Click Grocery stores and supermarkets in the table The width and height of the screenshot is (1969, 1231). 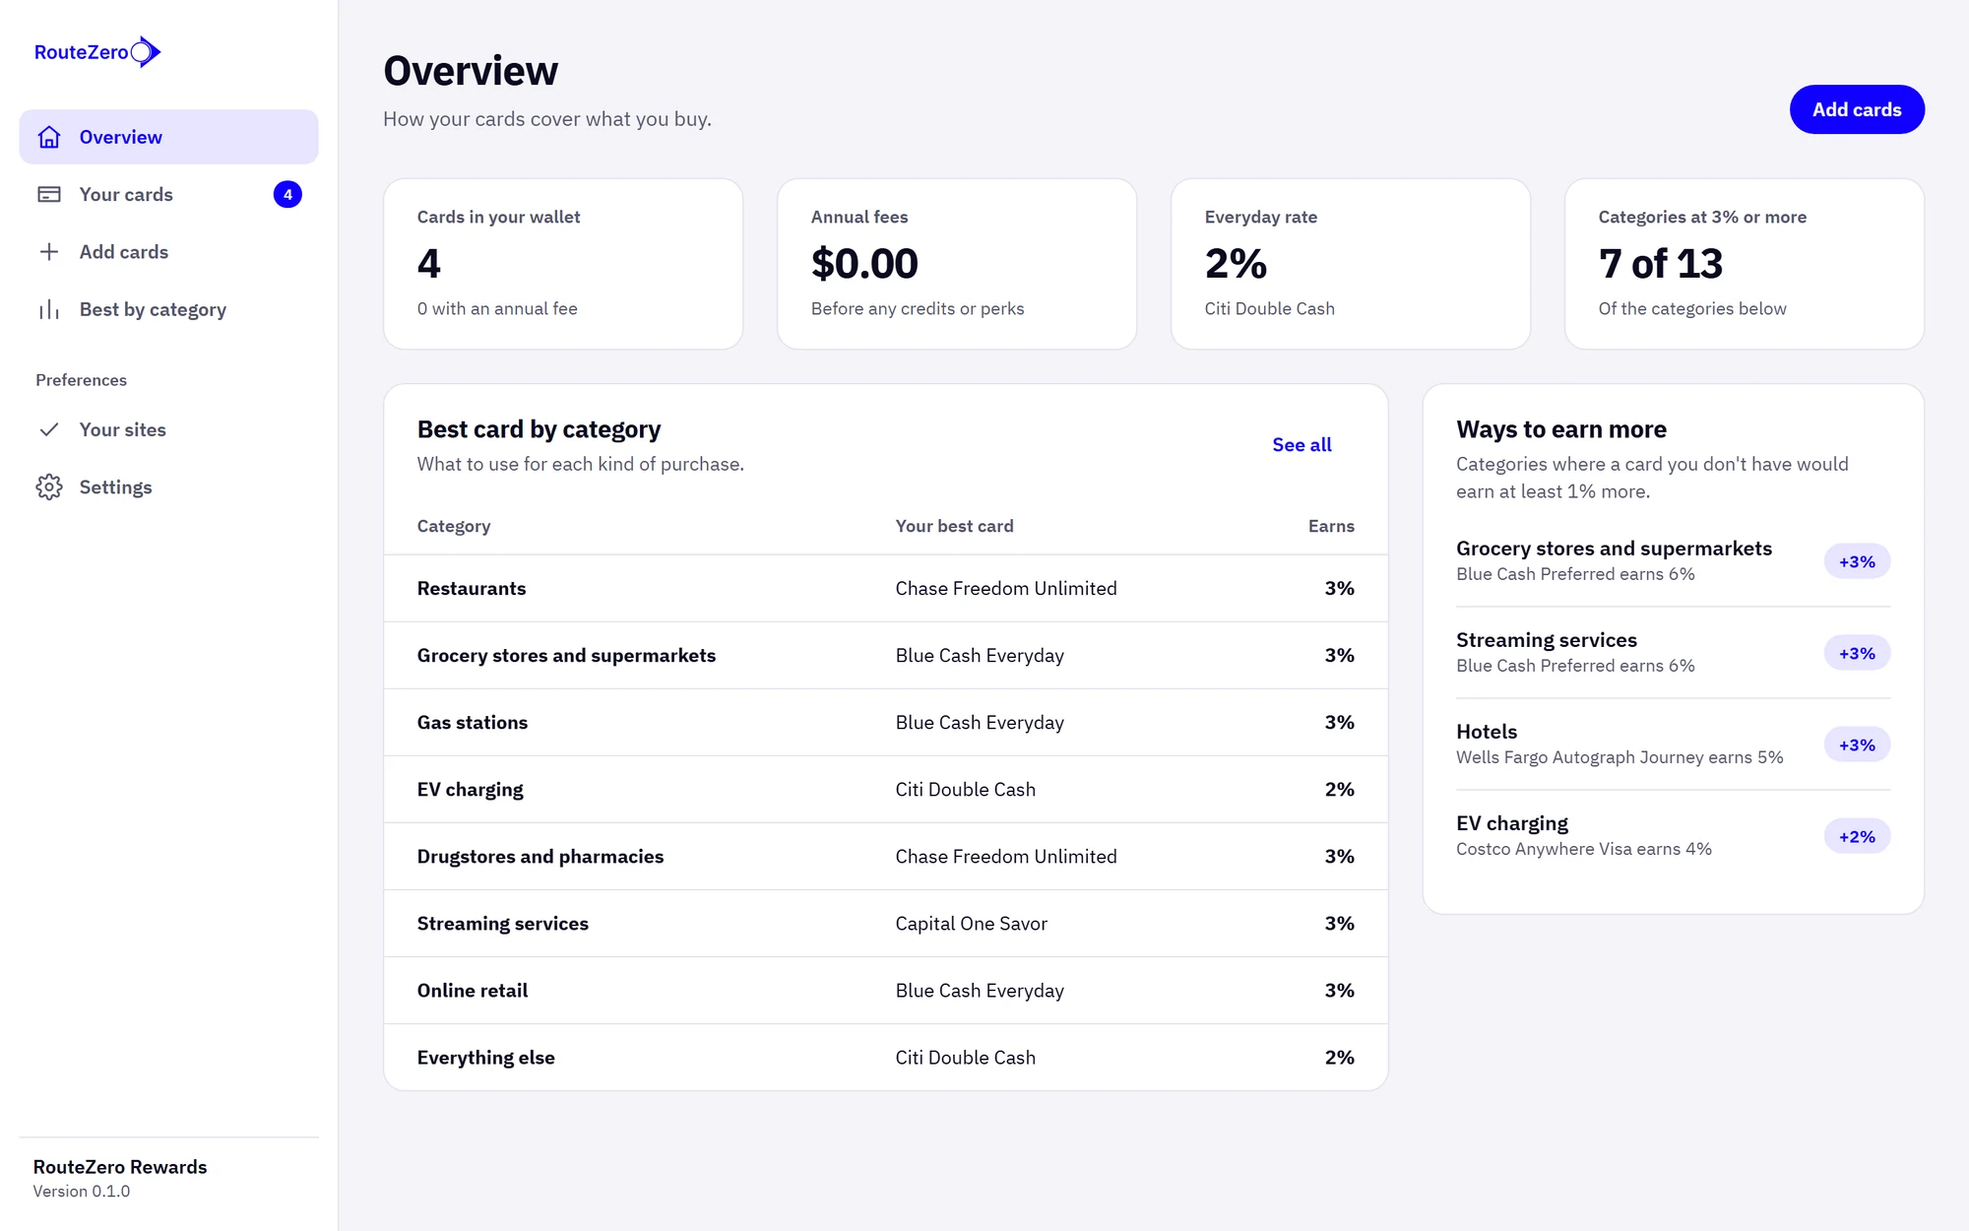(x=566, y=655)
